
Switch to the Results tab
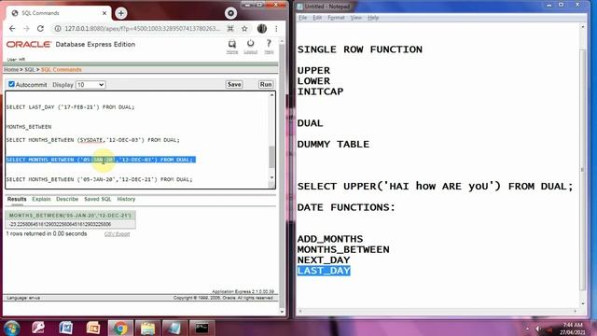pyautogui.click(x=17, y=199)
